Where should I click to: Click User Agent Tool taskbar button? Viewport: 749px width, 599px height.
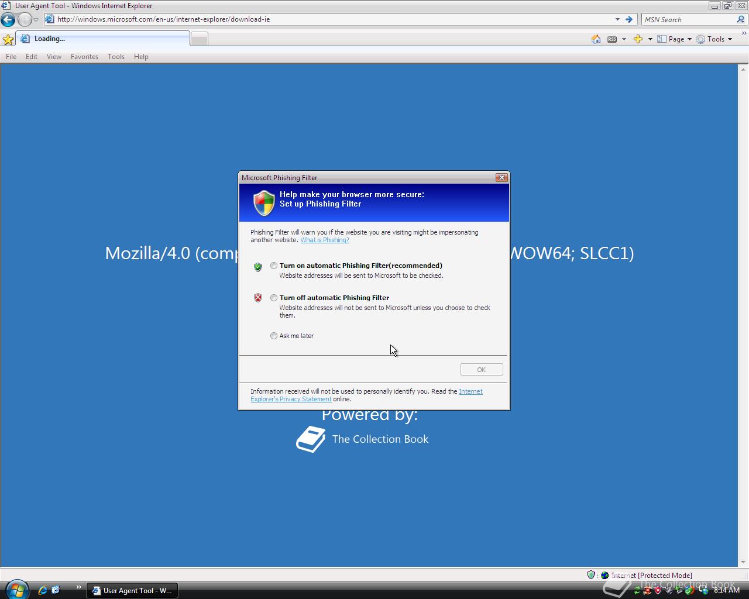[x=132, y=591]
